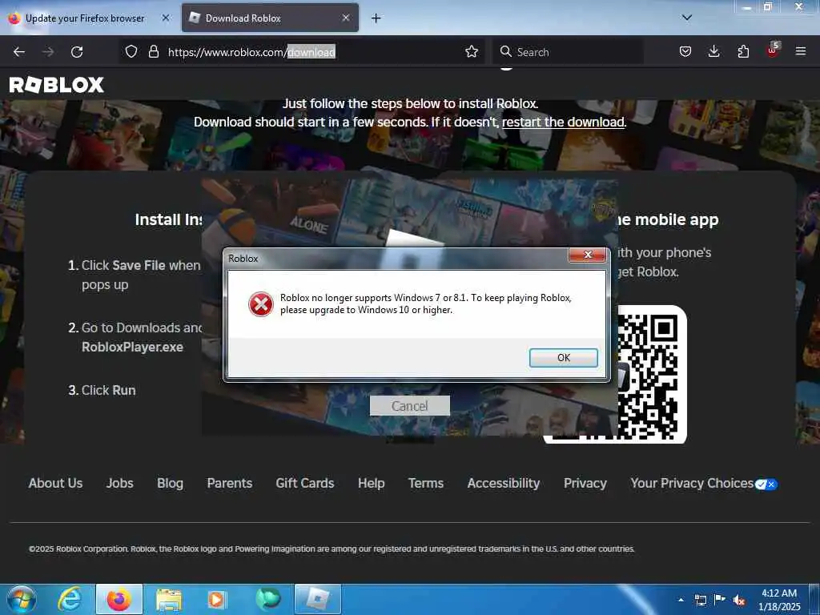This screenshot has height=615, width=820.
Task: Launch Internet Explorer from taskbar
Action: 70,599
